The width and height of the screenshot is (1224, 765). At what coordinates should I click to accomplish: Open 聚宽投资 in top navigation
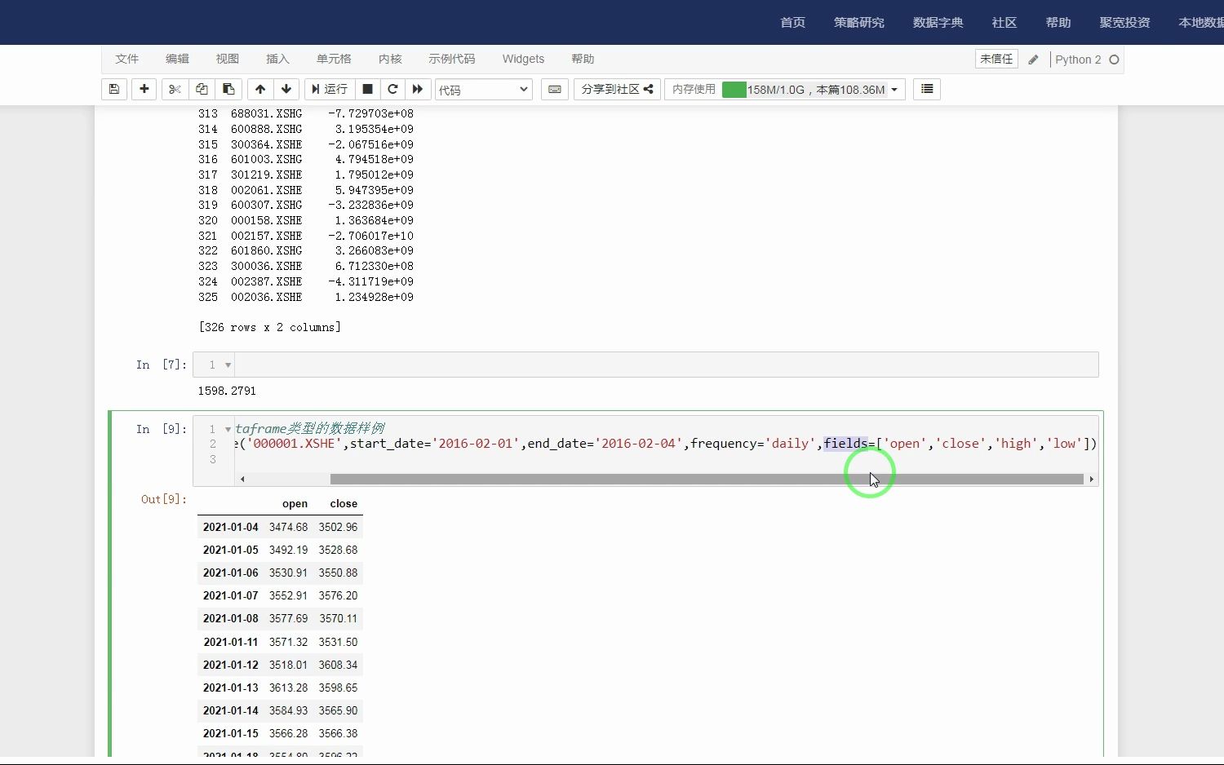point(1124,23)
